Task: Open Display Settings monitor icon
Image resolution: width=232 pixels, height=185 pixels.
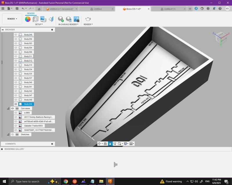Action: pyautogui.click(x=125, y=144)
